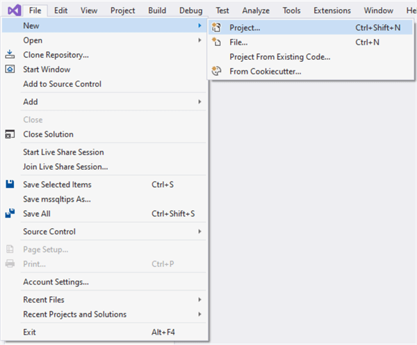Screen dimensions: 417x345
Task: Select Add to Source Control
Action: coord(62,84)
